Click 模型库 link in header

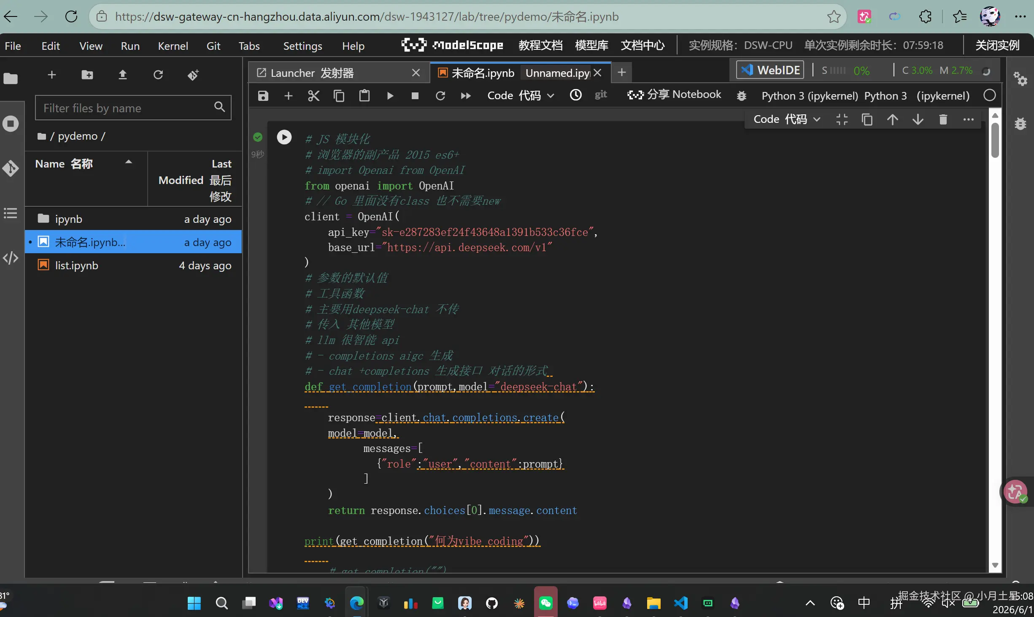click(x=592, y=45)
